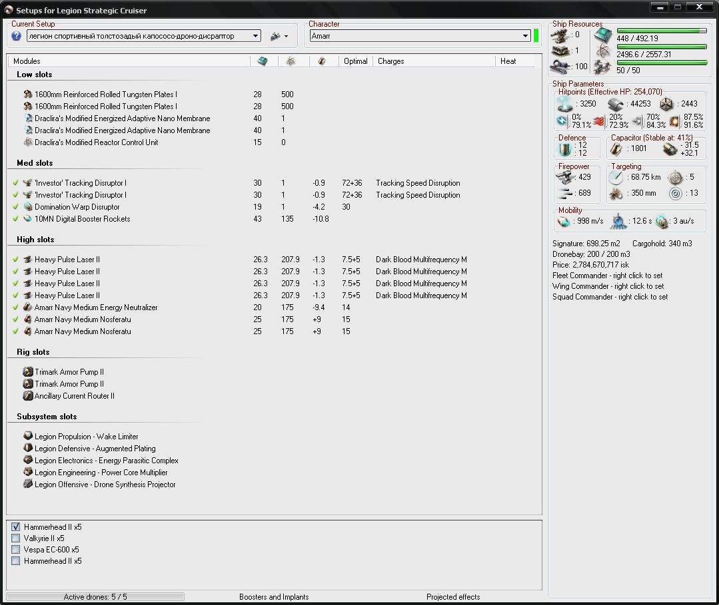This screenshot has width=719, height=605.
Task: Click the calibration icon showing 100
Action: 560,67
